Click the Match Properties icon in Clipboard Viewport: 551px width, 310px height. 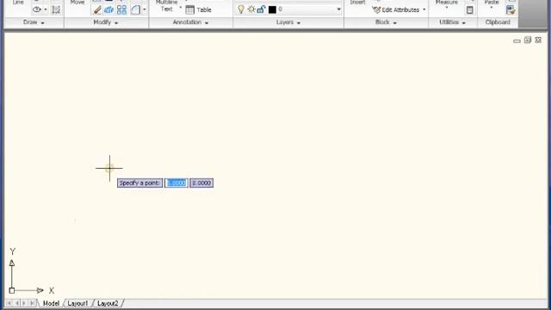pos(511,10)
